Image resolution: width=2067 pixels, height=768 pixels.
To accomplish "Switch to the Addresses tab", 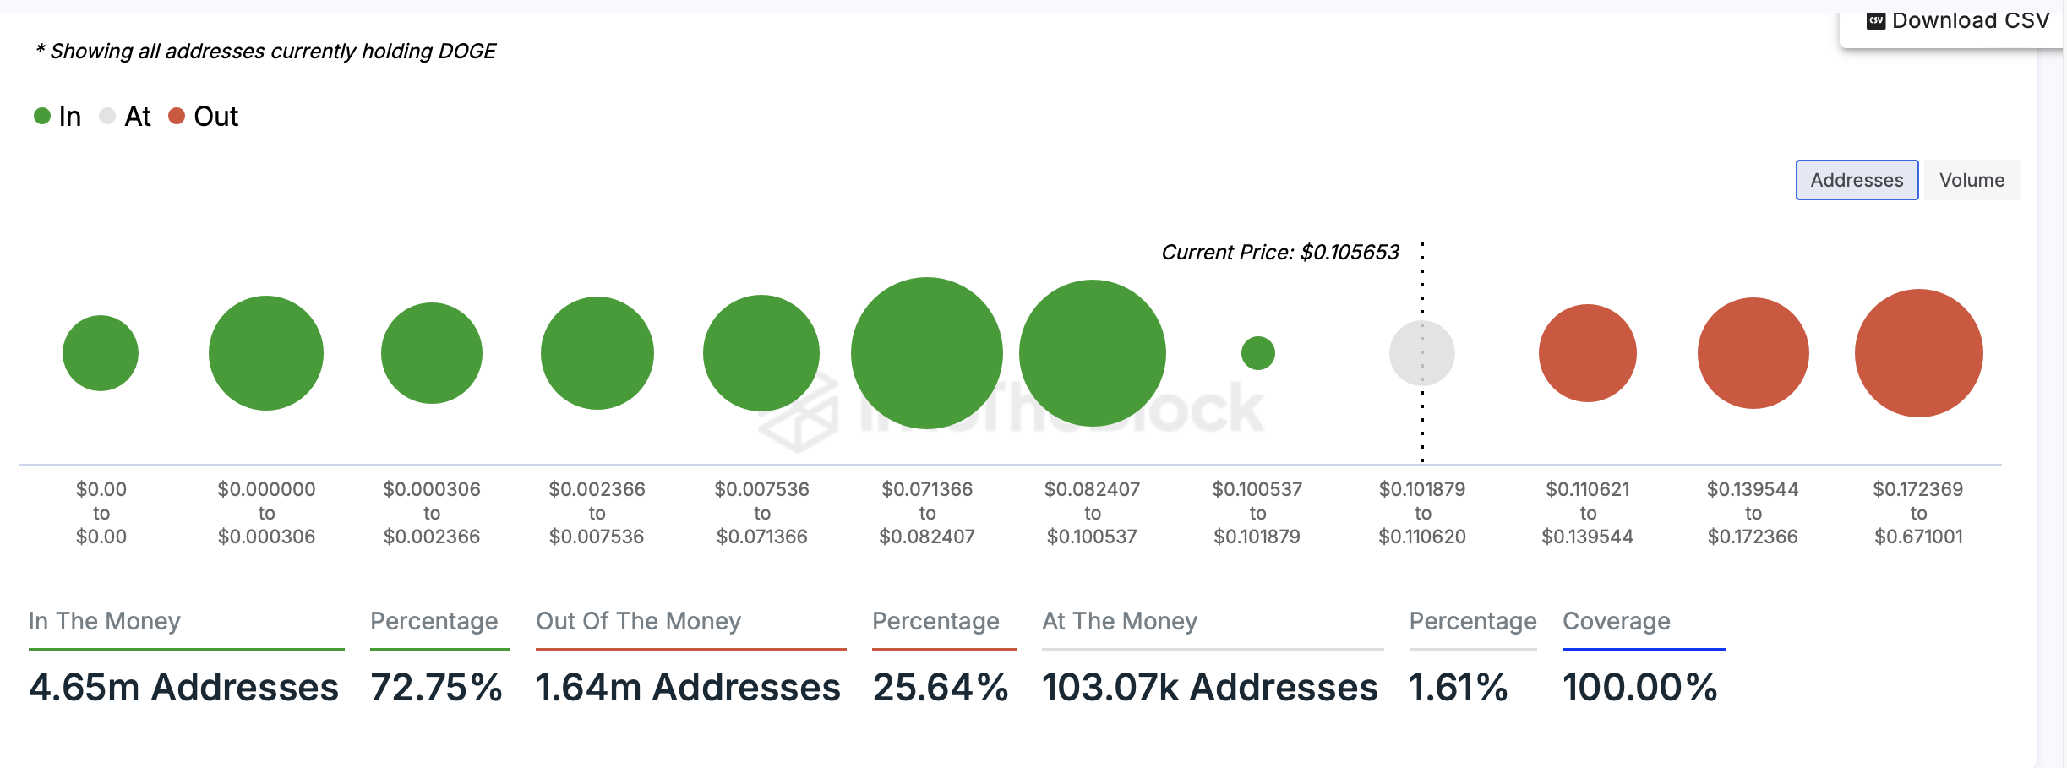I will coord(1857,180).
